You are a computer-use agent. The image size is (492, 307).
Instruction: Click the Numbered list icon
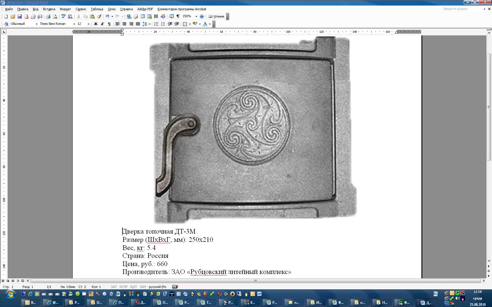(156, 24)
